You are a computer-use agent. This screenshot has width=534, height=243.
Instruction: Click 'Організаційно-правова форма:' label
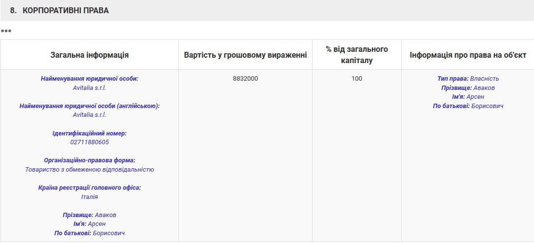[x=89, y=160]
